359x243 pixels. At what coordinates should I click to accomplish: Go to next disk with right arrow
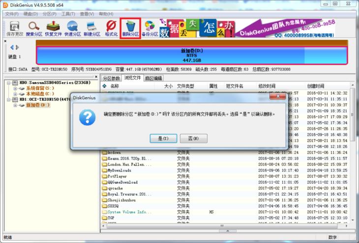point(17,48)
